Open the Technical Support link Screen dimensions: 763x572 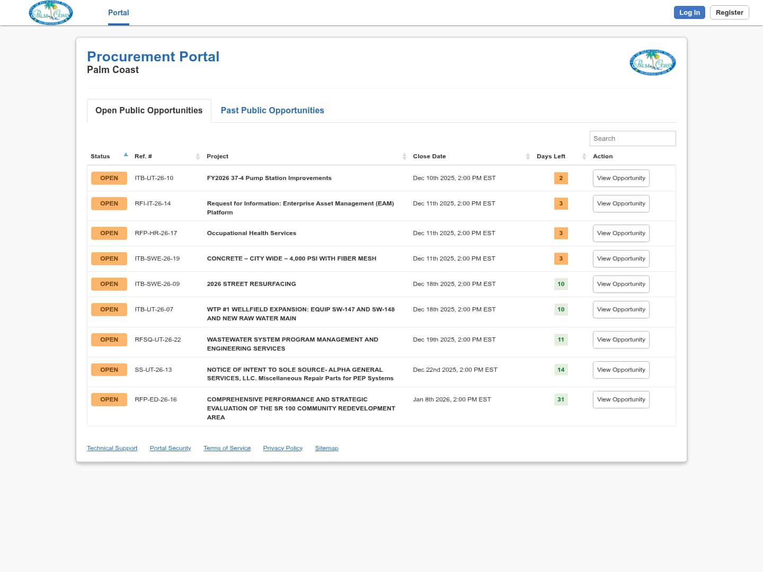click(x=112, y=448)
